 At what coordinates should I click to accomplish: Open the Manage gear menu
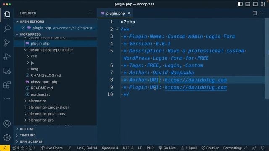(7, 138)
